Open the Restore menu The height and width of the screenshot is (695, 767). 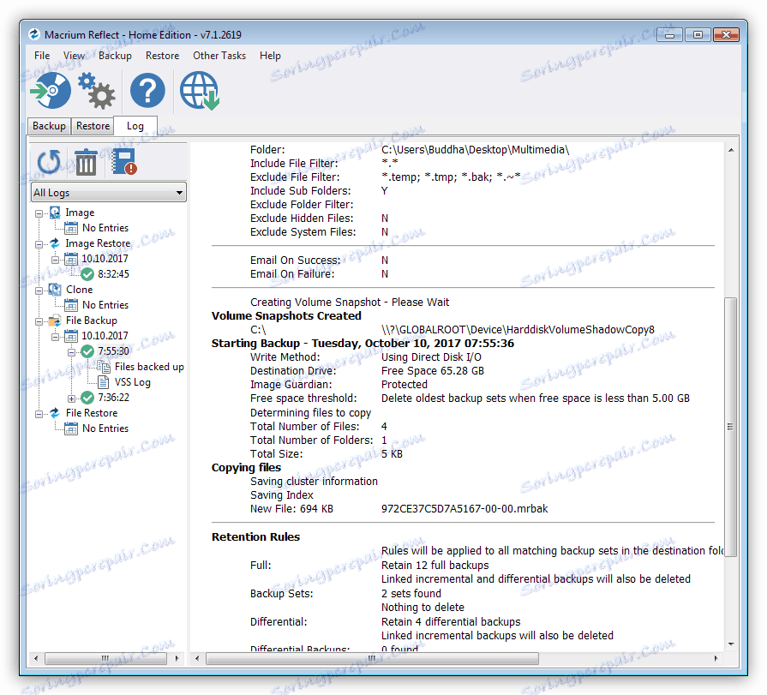tap(163, 56)
